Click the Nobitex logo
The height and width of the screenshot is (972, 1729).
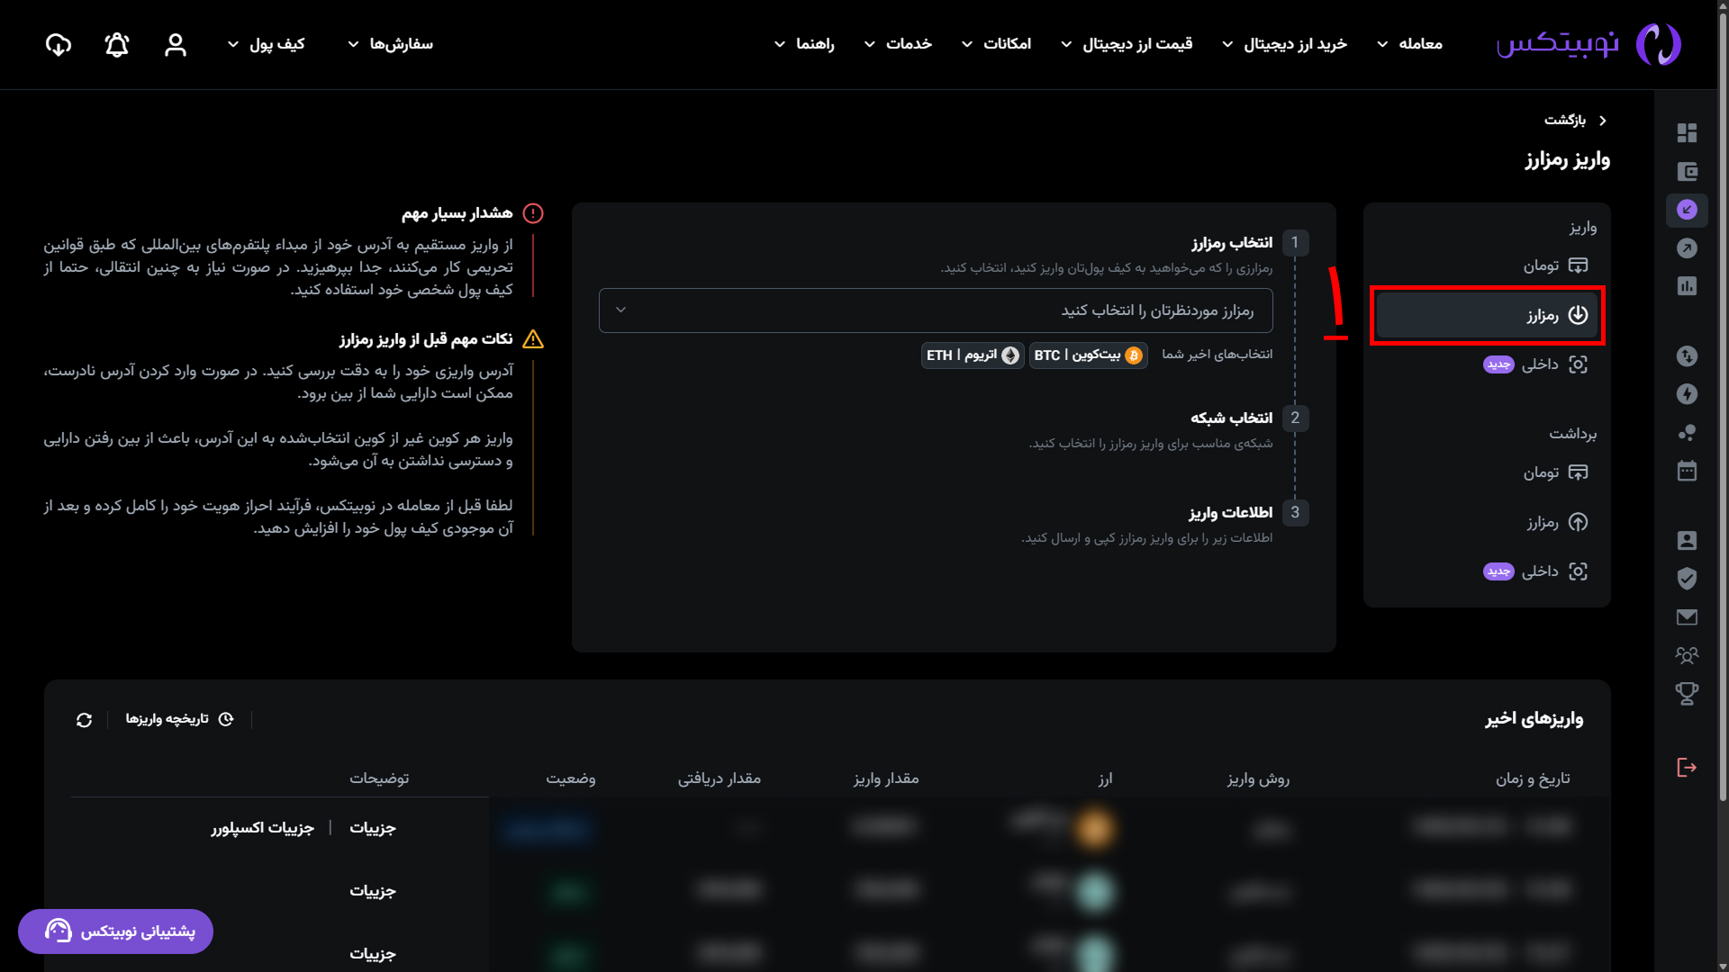point(1589,44)
